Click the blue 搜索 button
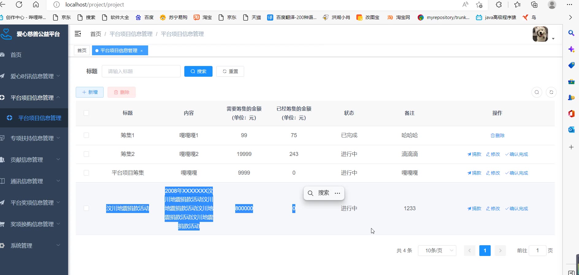Viewport: 579px width, 275px height. (x=198, y=71)
